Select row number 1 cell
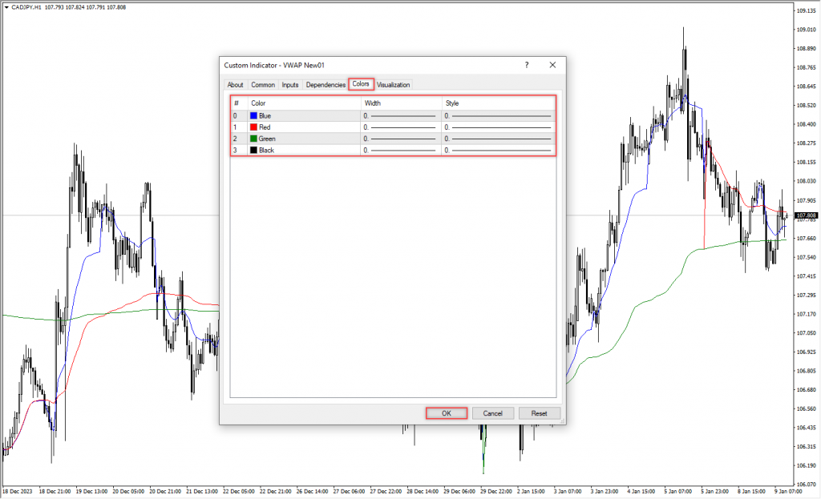The image size is (821, 499). point(239,127)
